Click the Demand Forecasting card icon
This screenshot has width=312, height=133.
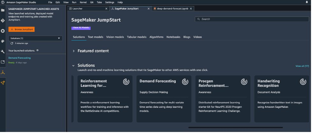[x=185, y=82]
